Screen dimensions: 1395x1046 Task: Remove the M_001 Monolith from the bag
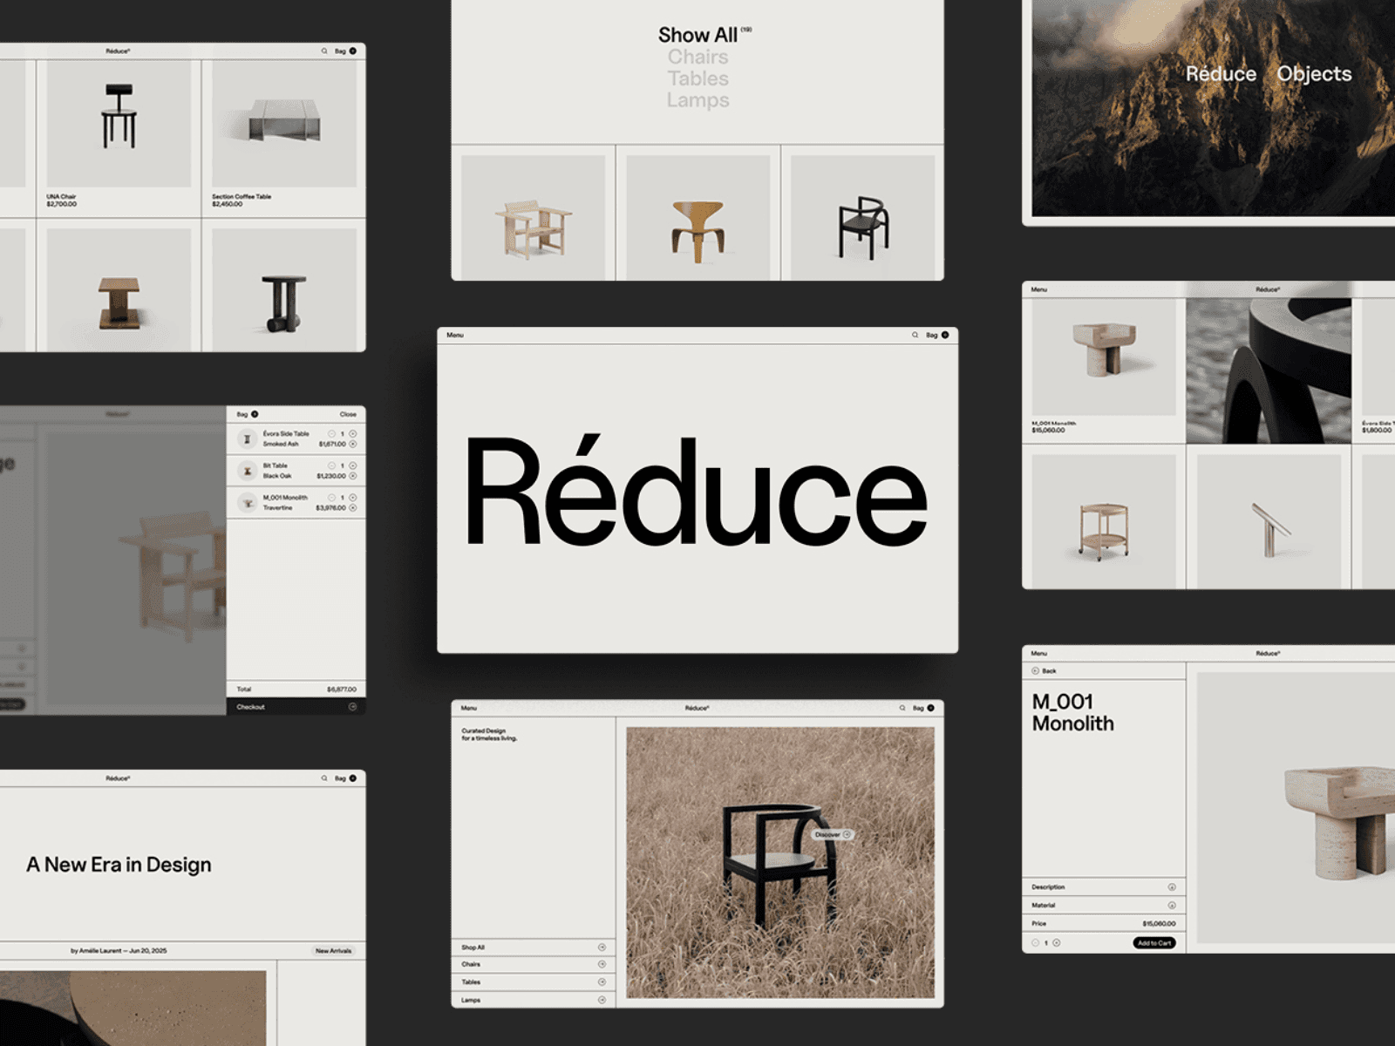[352, 507]
